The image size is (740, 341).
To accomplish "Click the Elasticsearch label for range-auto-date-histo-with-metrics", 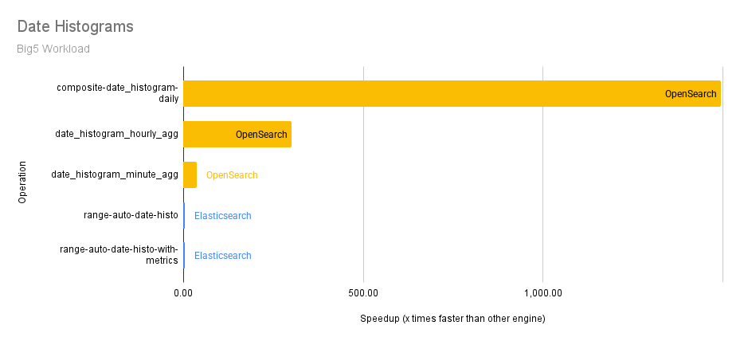I will (x=223, y=256).
